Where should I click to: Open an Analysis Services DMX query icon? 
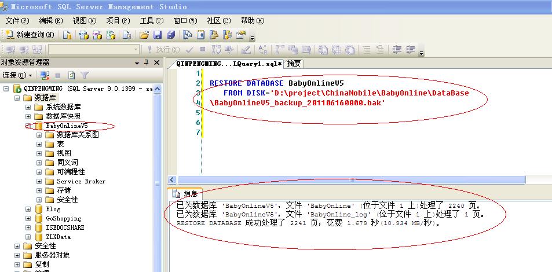(97, 35)
